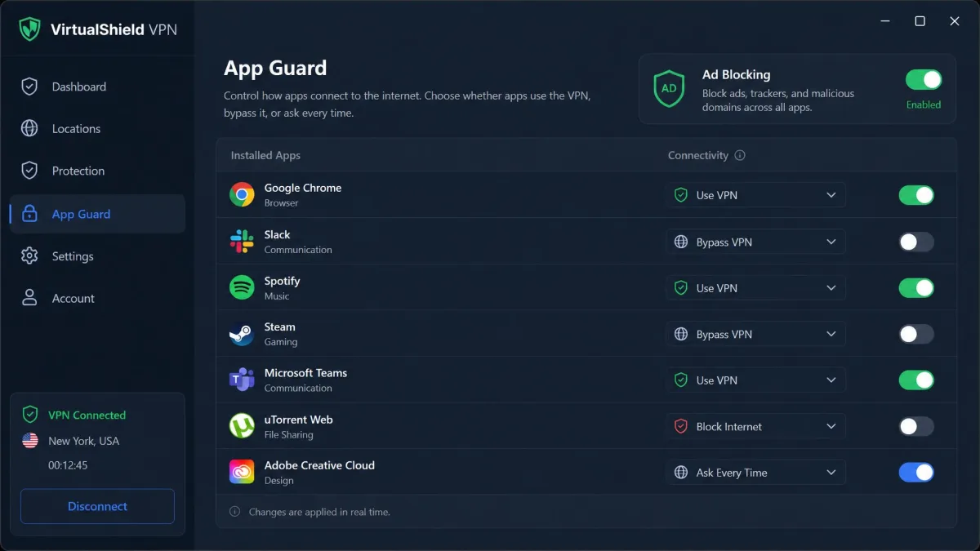Click the info icon beside real-time changes note
Viewport: 980px width, 551px height.
click(235, 512)
